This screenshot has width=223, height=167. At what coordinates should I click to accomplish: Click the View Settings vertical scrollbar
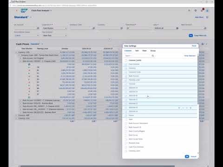[198, 80]
